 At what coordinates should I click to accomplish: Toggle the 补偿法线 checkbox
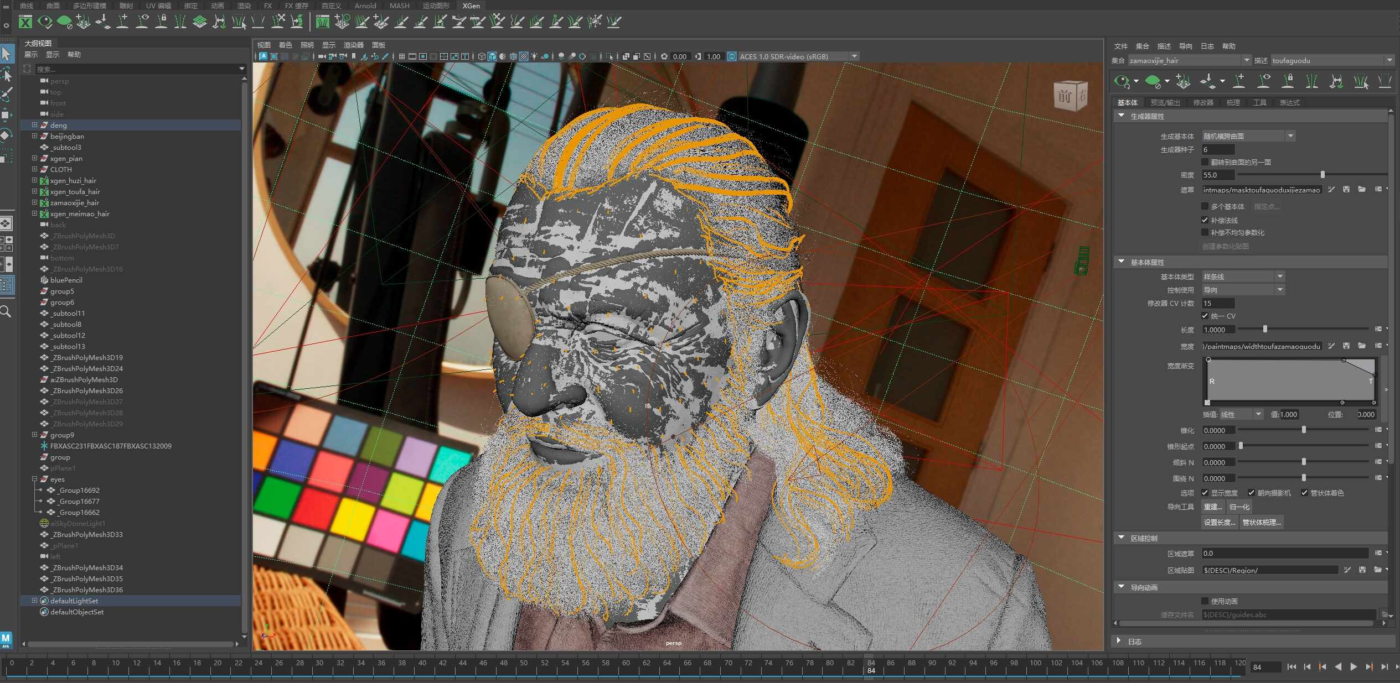(1205, 220)
